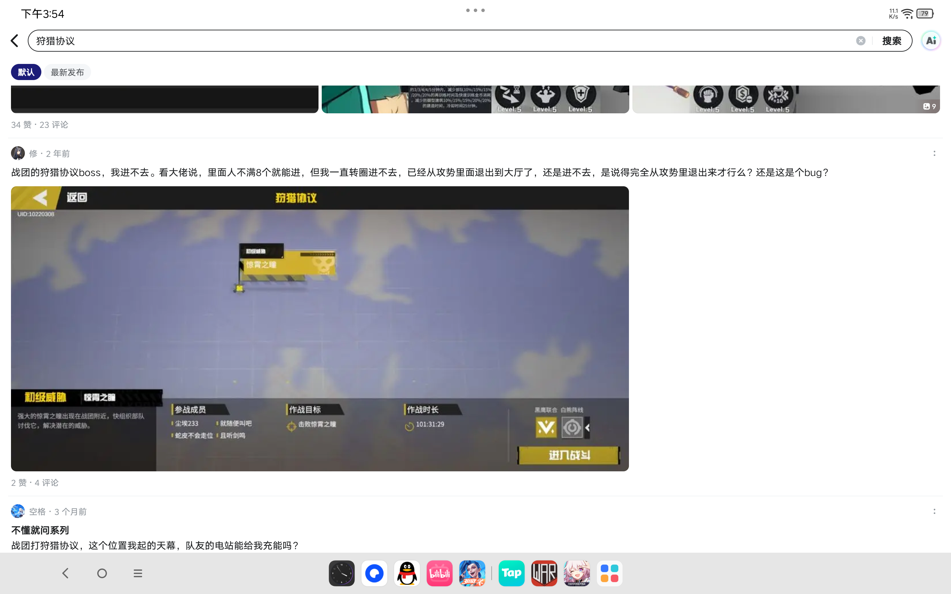The height and width of the screenshot is (594, 951).
Task: Tap the three-dot handle at top center
Action: click(475, 10)
